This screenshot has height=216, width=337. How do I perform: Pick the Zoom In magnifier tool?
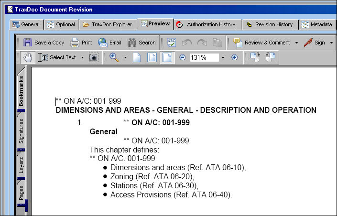pos(114,57)
